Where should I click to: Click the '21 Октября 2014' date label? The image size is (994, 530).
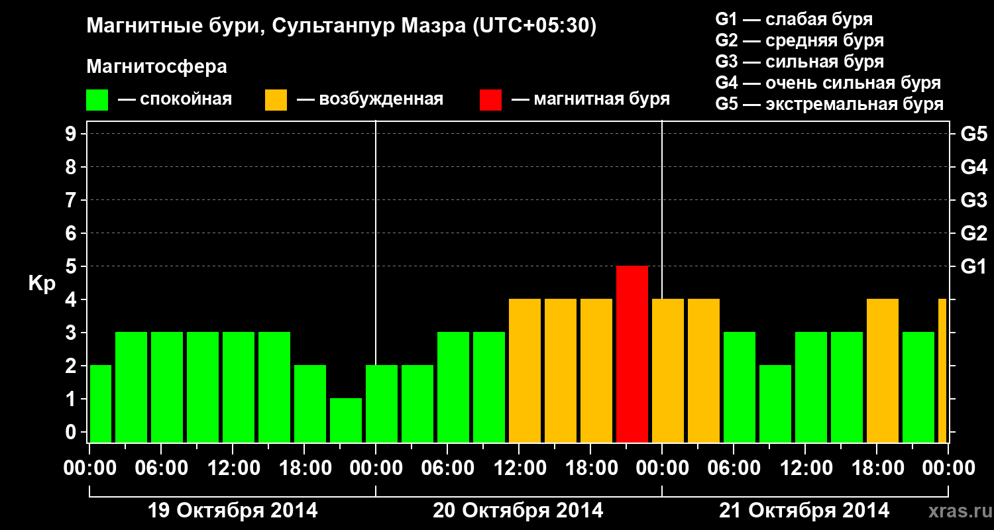click(804, 511)
